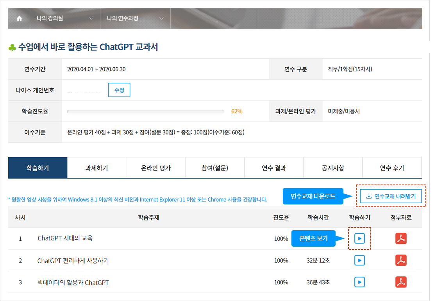Click the 32분 12초 study time
443x301 pixels.
coord(318,260)
